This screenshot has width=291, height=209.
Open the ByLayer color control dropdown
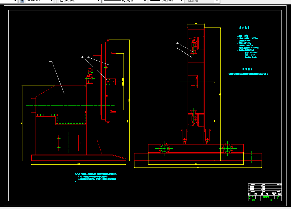coord(99,1)
